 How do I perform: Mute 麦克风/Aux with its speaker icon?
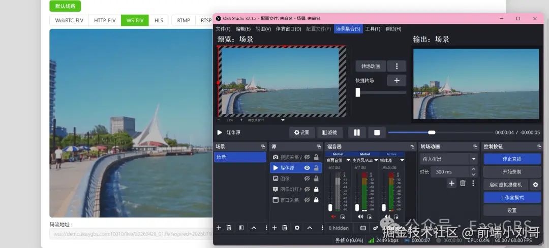pos(360,217)
